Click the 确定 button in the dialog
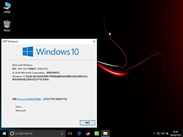 coord(87,122)
